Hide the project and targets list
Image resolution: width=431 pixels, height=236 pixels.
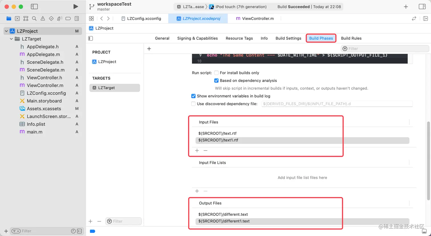pos(91,38)
